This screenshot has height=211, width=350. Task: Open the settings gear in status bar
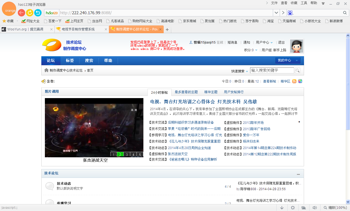coord(293,208)
